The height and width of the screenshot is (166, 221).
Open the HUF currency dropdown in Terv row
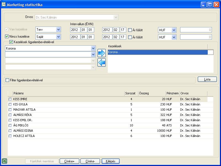(x=174, y=30)
